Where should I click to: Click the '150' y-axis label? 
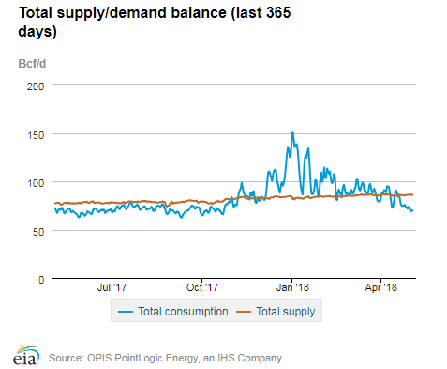click(36, 135)
